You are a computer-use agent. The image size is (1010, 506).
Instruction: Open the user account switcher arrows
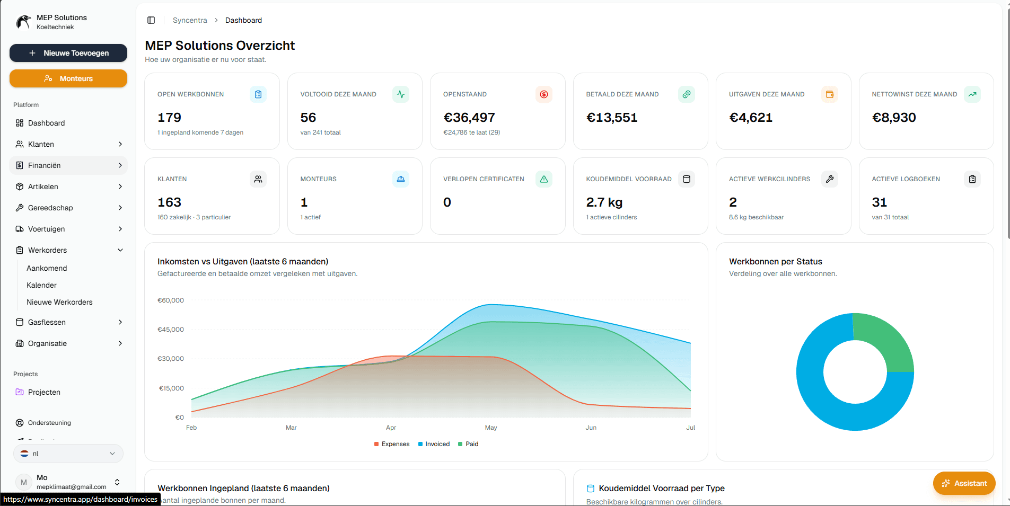tap(117, 482)
